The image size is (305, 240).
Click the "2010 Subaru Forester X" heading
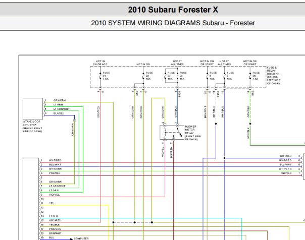point(173,10)
